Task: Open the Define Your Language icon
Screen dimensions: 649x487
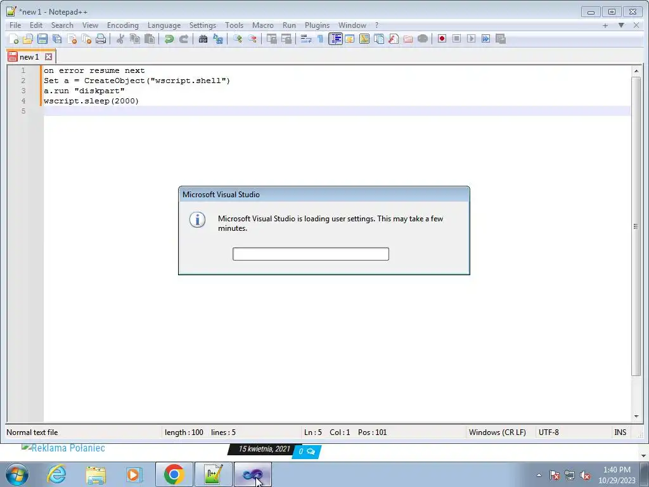Action: click(350, 39)
